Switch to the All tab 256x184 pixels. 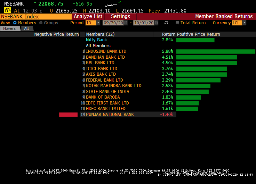click(26, 28)
